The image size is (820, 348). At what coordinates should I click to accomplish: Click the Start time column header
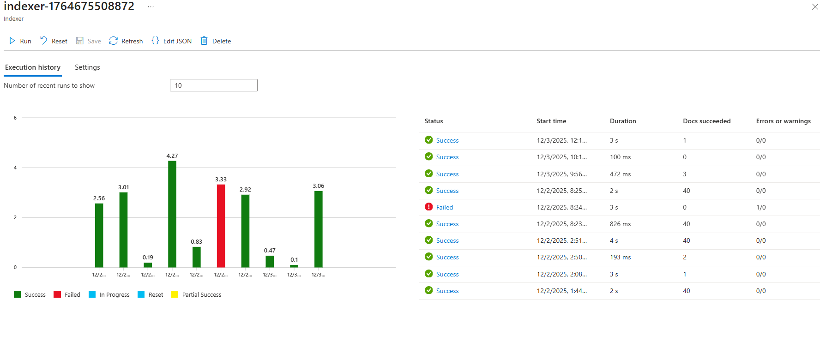[x=551, y=121]
